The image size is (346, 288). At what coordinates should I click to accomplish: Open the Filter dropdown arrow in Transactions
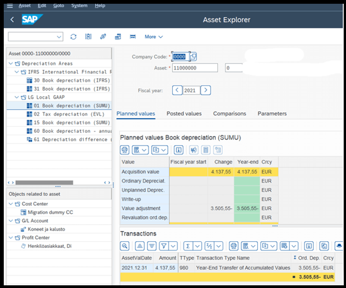pyautogui.click(x=173, y=246)
